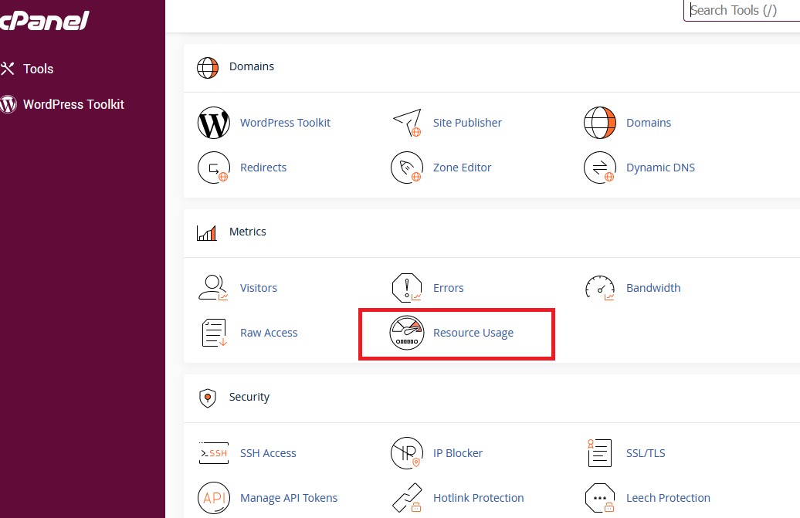Click the Domains link

pyautogui.click(x=649, y=123)
